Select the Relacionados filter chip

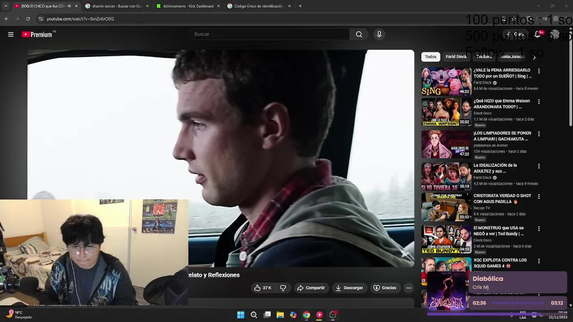[x=513, y=57]
